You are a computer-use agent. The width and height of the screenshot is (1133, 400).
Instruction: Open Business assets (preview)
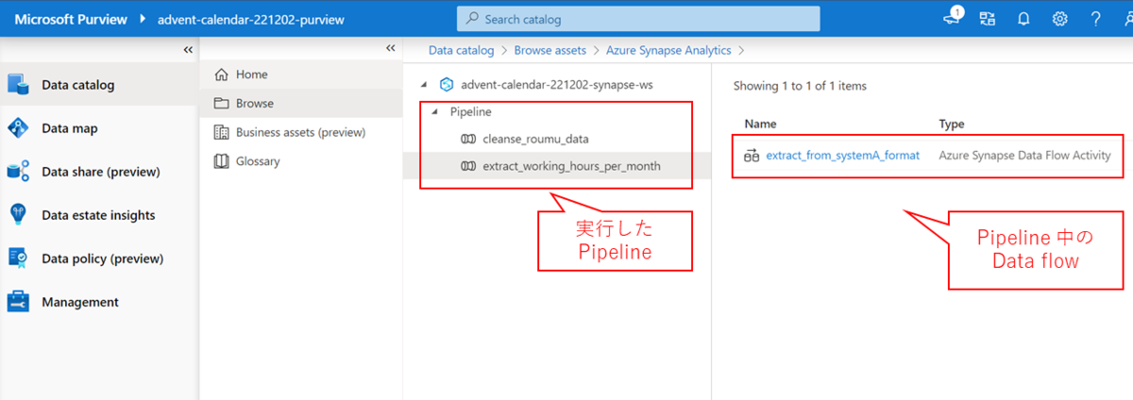[x=300, y=132]
